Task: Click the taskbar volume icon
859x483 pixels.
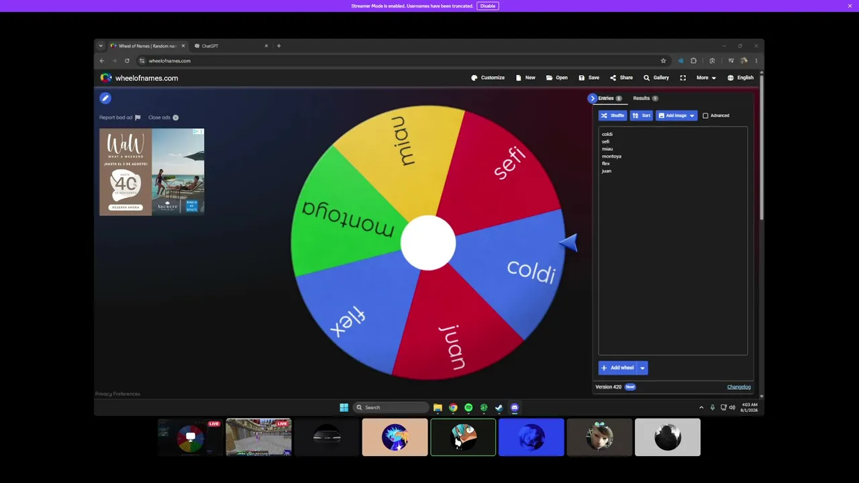Action: pos(731,407)
